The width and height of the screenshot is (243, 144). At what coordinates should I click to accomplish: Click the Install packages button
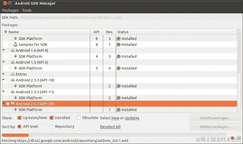215,118
